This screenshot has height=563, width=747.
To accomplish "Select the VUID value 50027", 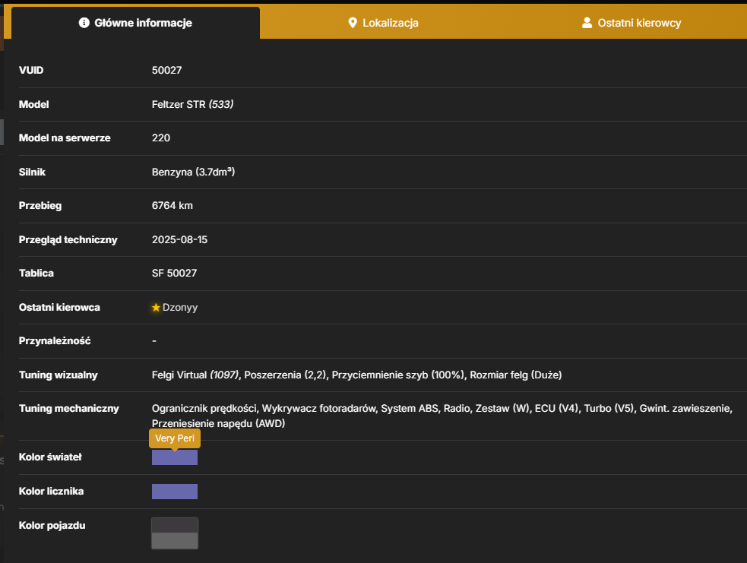I will [x=166, y=70].
